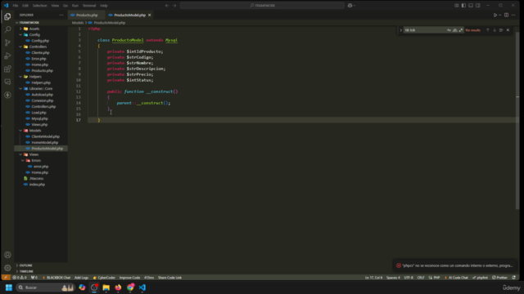Click Improve Code in status bar
The width and height of the screenshot is (524, 294).
pyautogui.click(x=129, y=278)
